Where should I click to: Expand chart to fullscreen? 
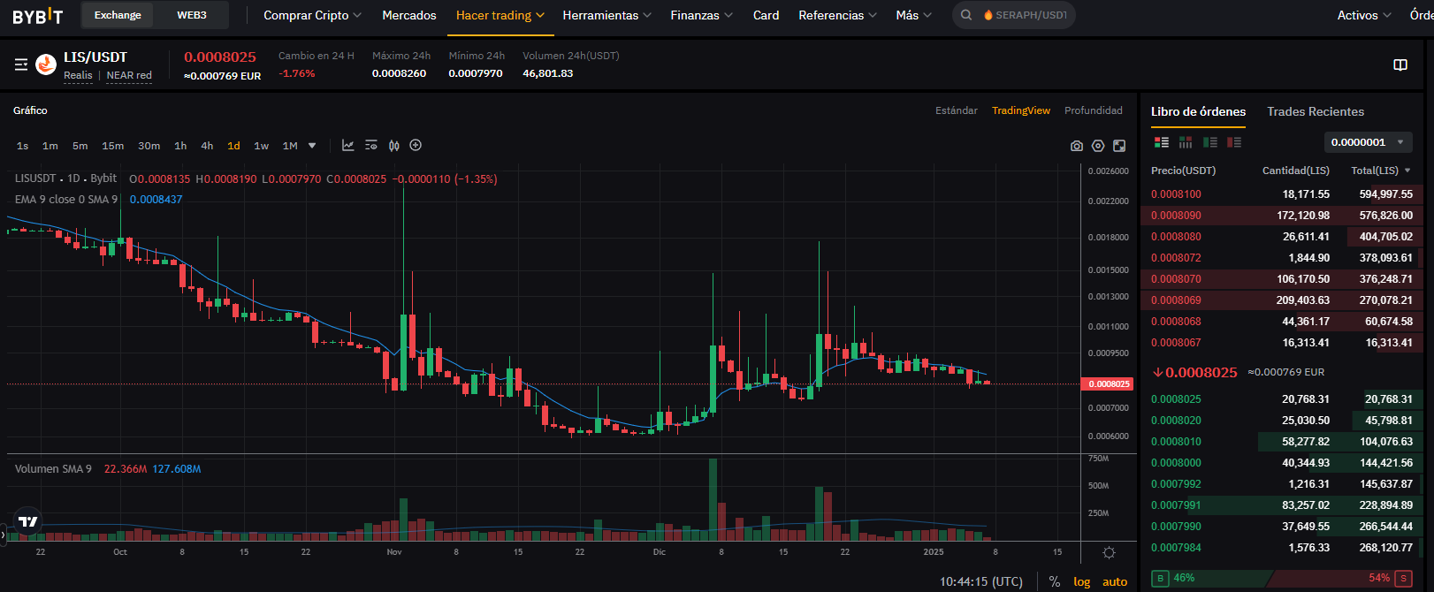tap(1119, 146)
